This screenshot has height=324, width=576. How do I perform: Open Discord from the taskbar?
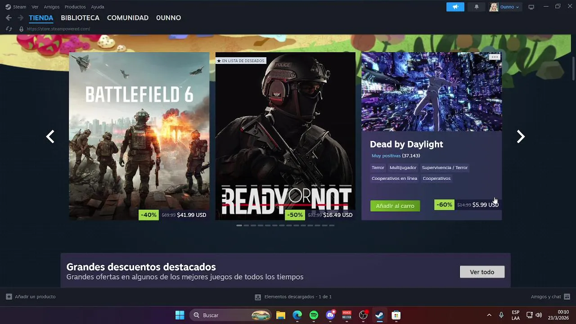point(330,315)
